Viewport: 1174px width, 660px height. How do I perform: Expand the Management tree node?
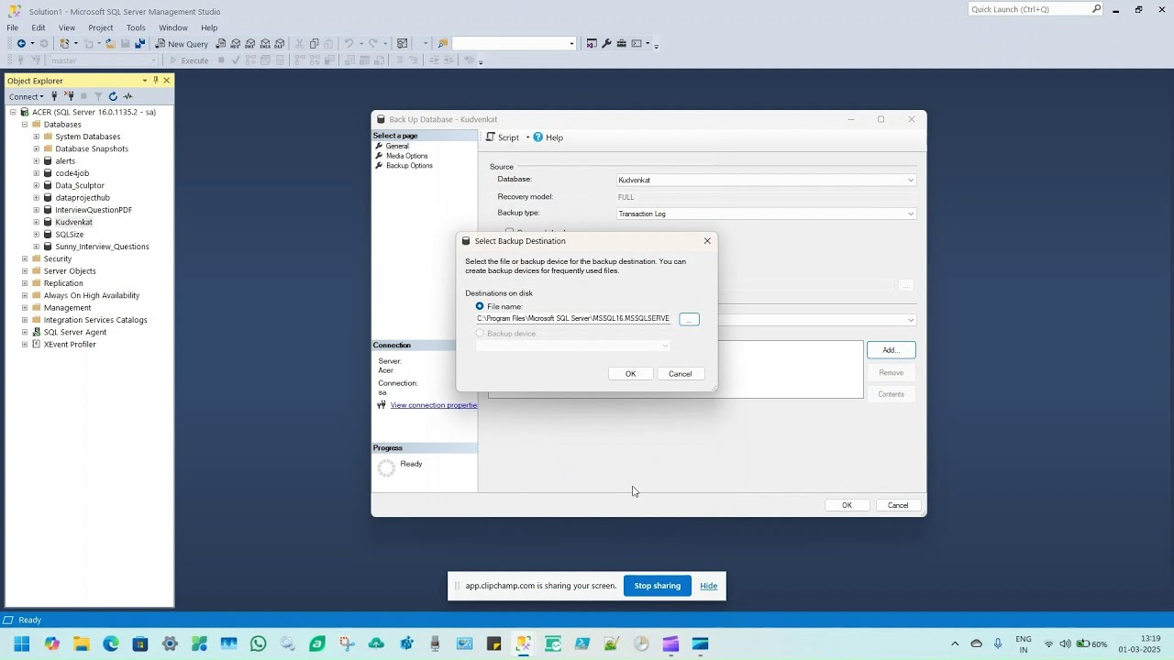[25, 308]
